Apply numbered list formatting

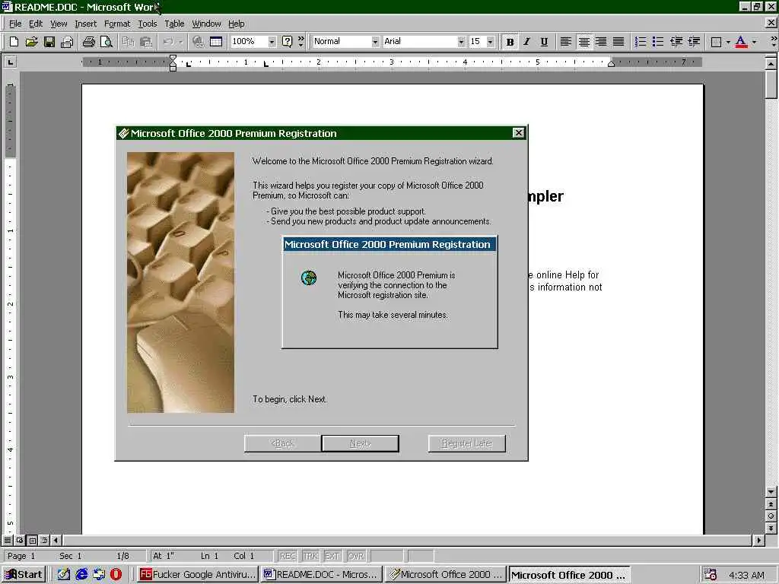(641, 42)
